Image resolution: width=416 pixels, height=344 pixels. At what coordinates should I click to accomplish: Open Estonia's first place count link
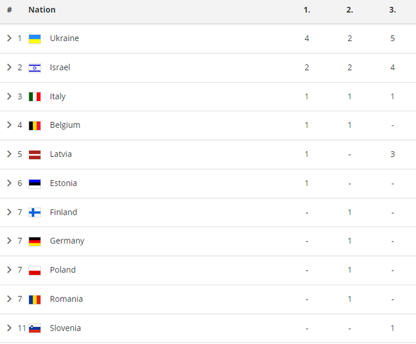coord(306,184)
